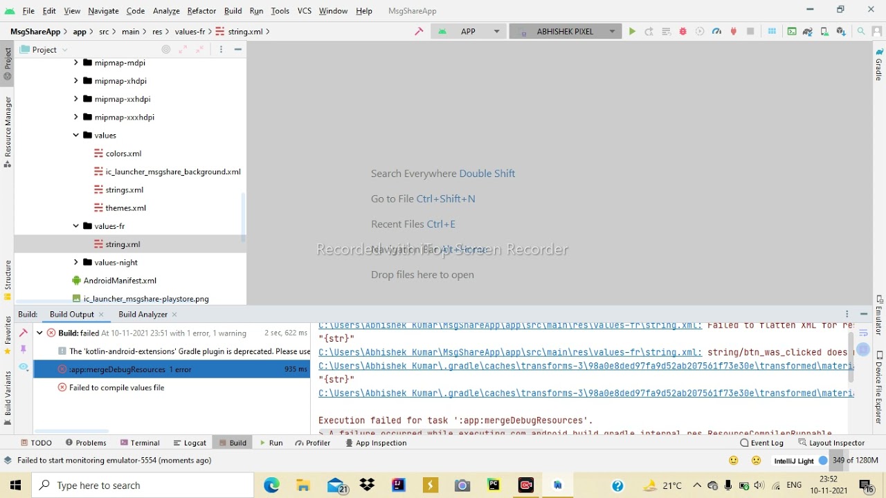This screenshot has width=886, height=498.
Task: Click rebuild hammer icon in Build panel
Action: (24, 333)
